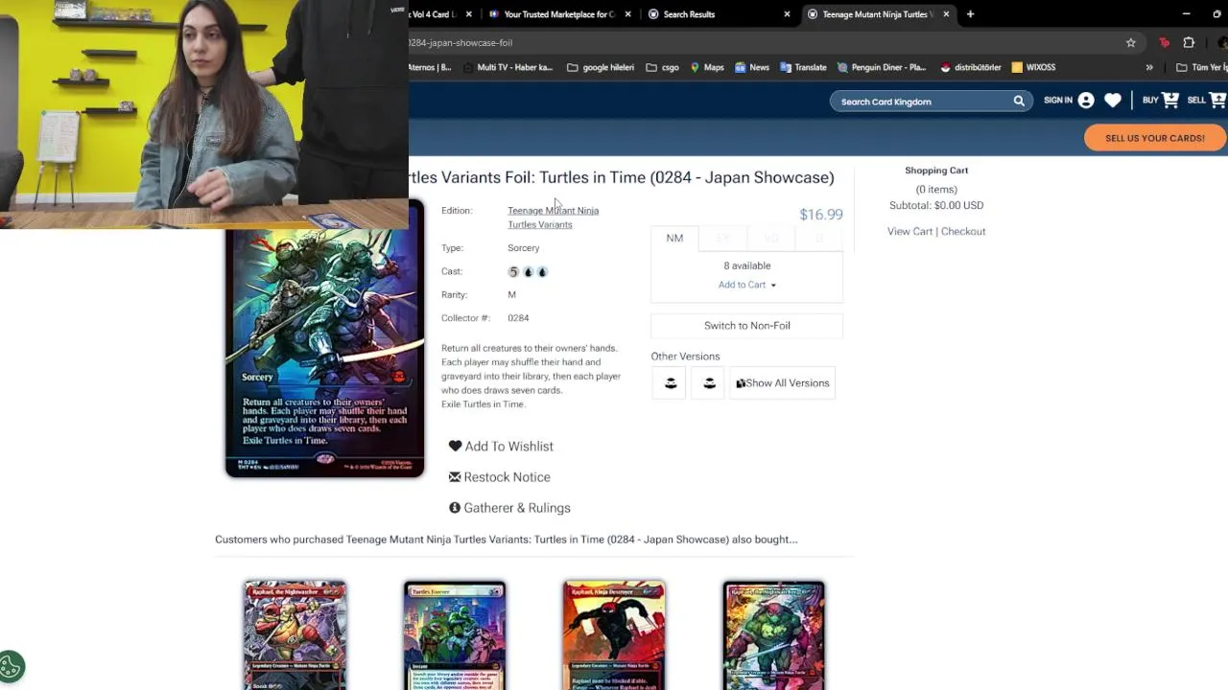
Task: Click the $16.99 price text
Action: (821, 215)
